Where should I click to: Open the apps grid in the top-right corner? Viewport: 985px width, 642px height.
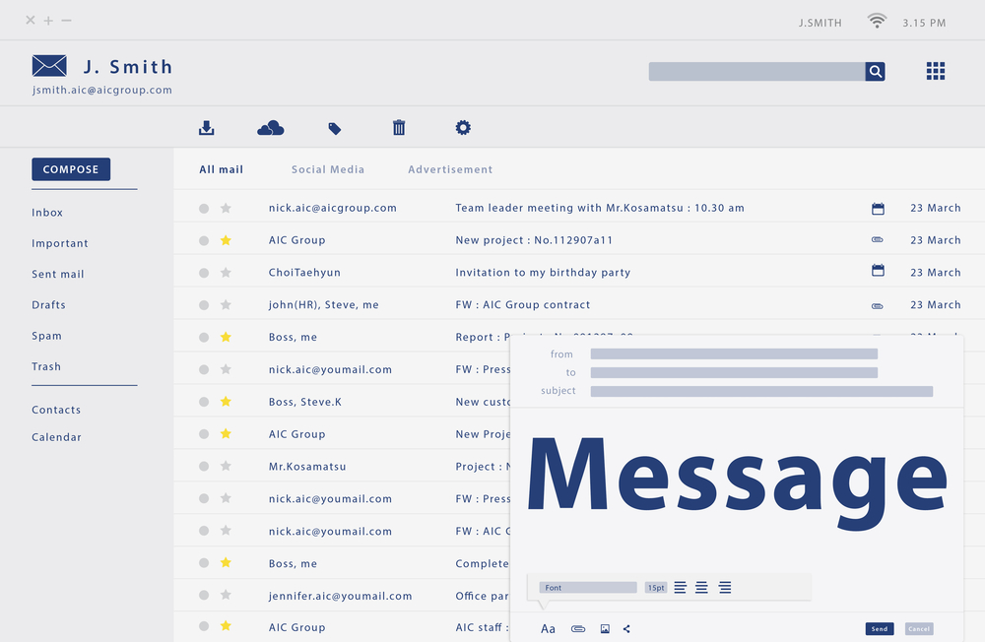point(934,71)
